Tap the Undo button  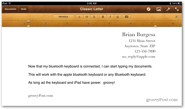point(24,9)
